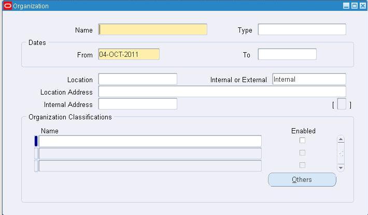
Task: Click the Internal Address field
Action: [138, 104]
